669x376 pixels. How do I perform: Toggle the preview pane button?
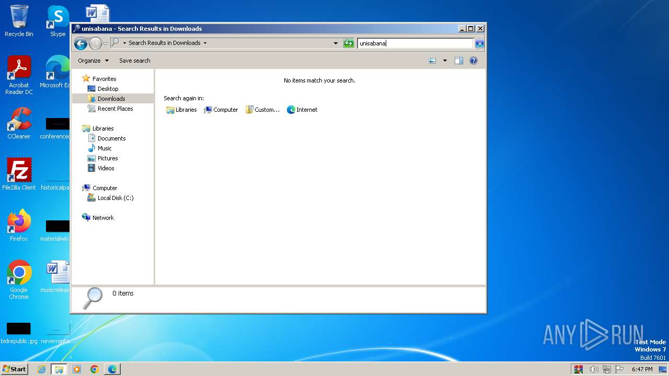459,61
